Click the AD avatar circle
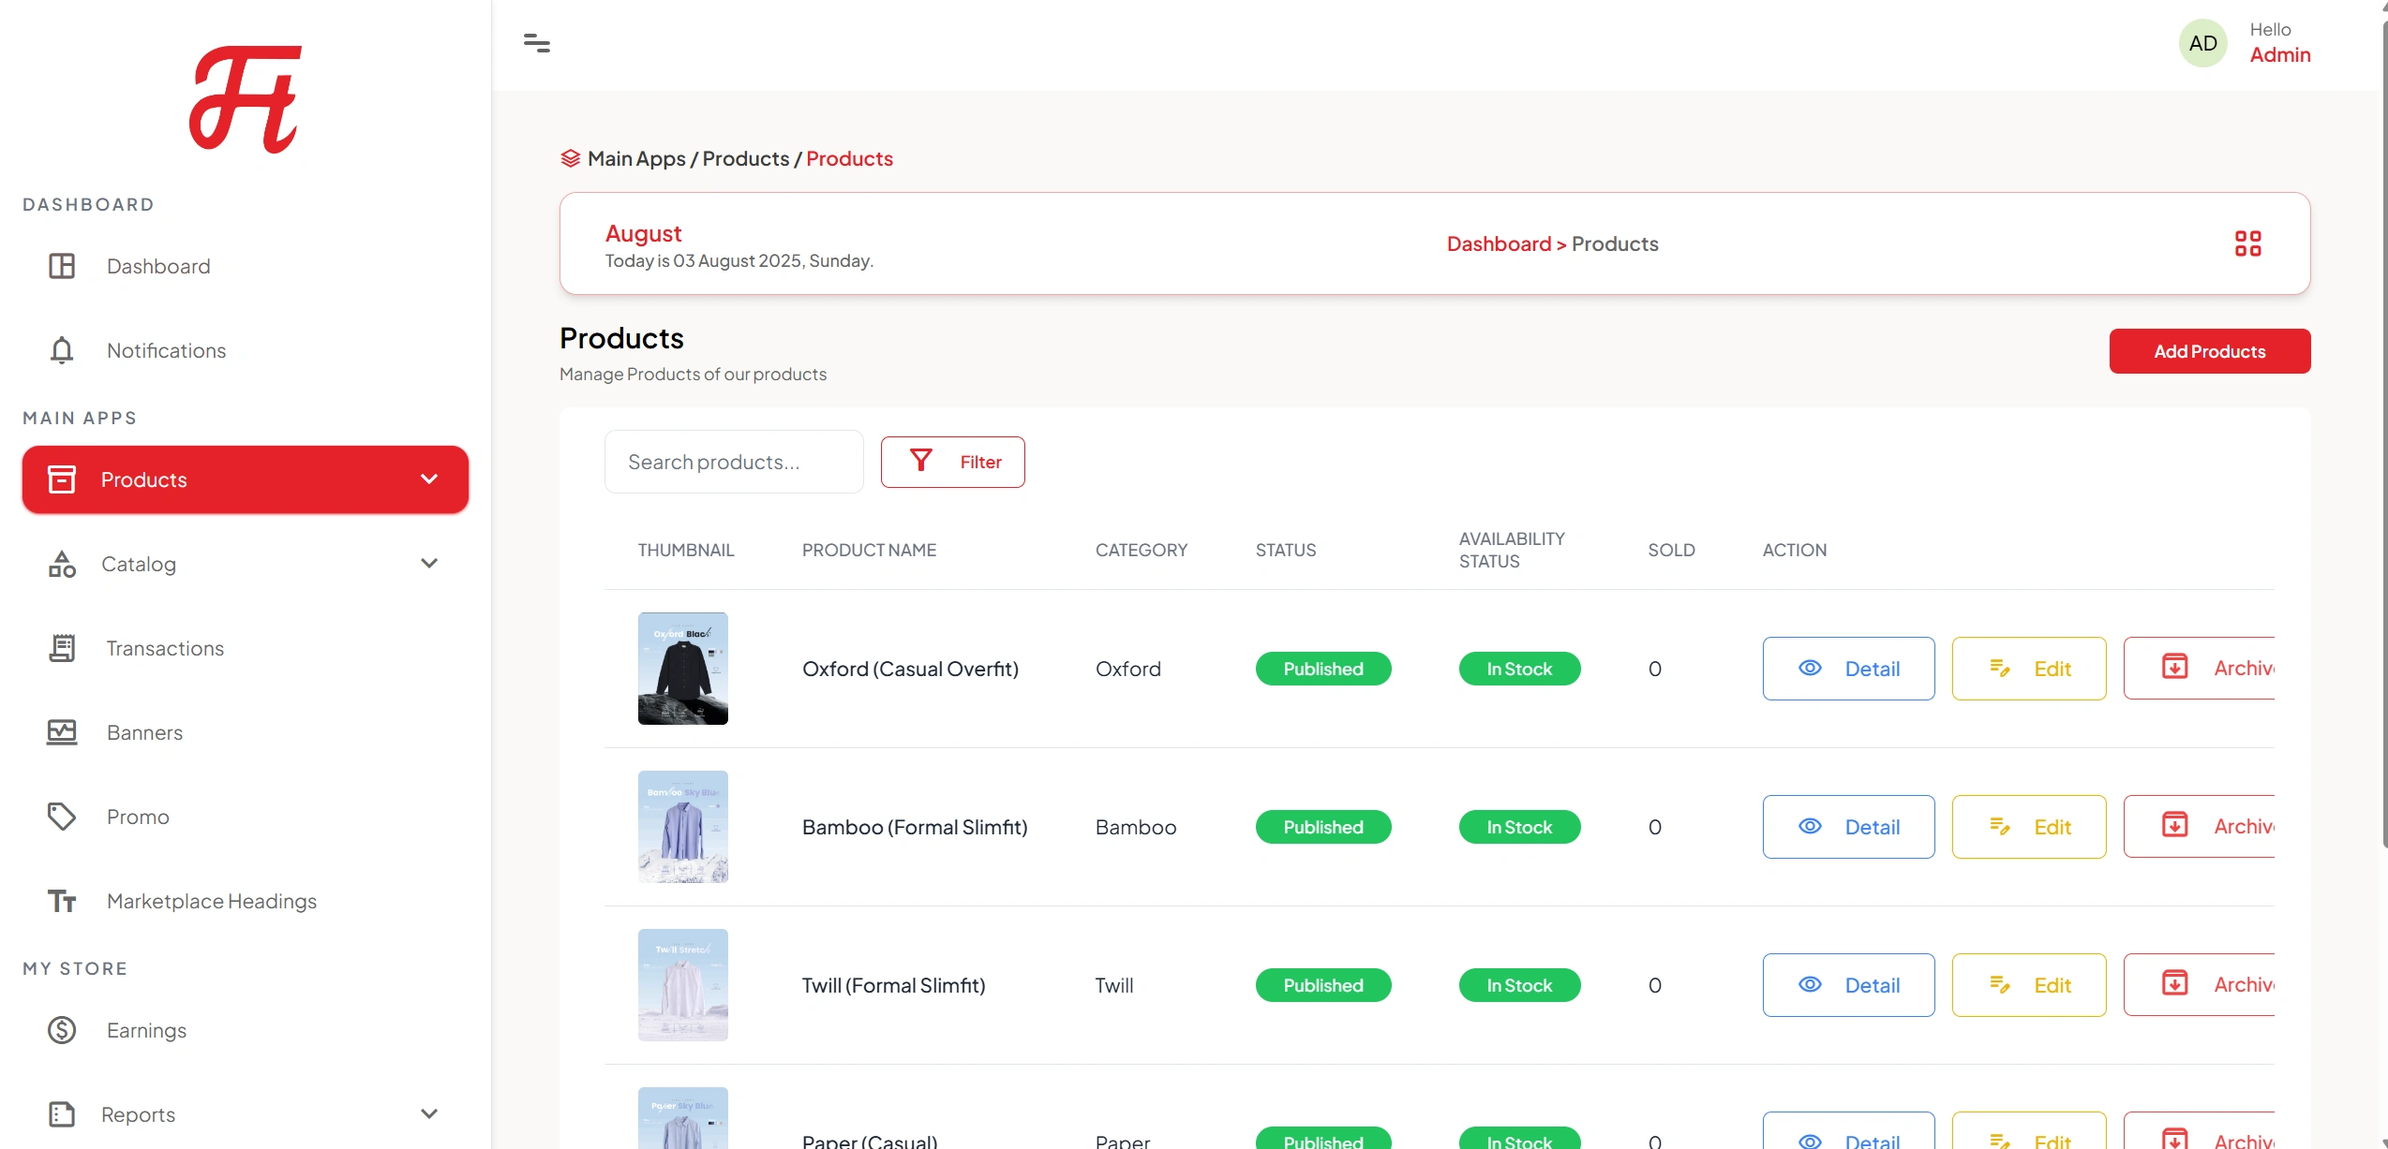The height and width of the screenshot is (1149, 2388). point(2202,43)
